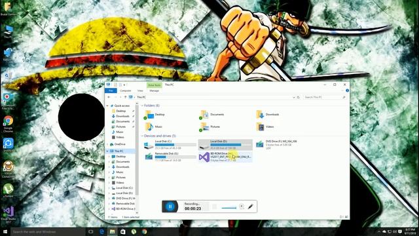Click the pencil annotate icon on recorder

coord(250,206)
